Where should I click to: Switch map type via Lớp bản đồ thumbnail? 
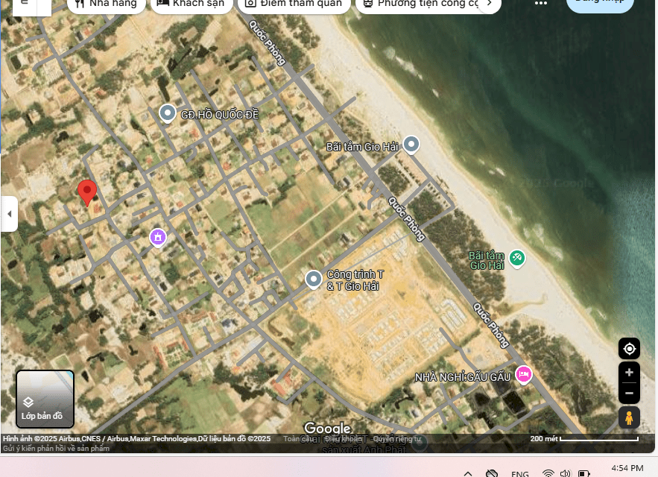pos(45,399)
